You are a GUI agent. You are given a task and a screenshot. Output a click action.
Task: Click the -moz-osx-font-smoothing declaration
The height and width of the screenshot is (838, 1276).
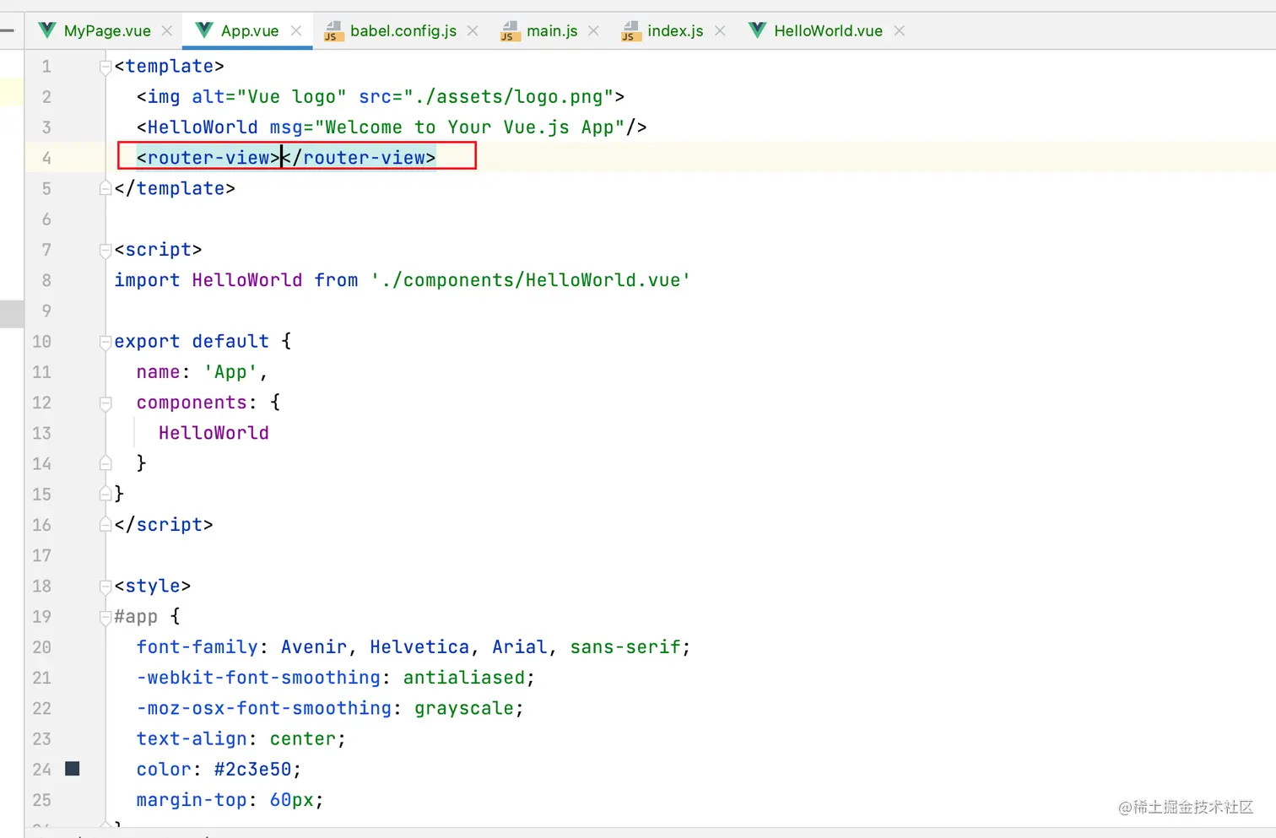point(330,708)
